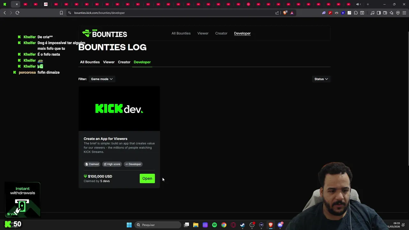
Task: Select Viewer in the header navigation
Action: coord(203,33)
